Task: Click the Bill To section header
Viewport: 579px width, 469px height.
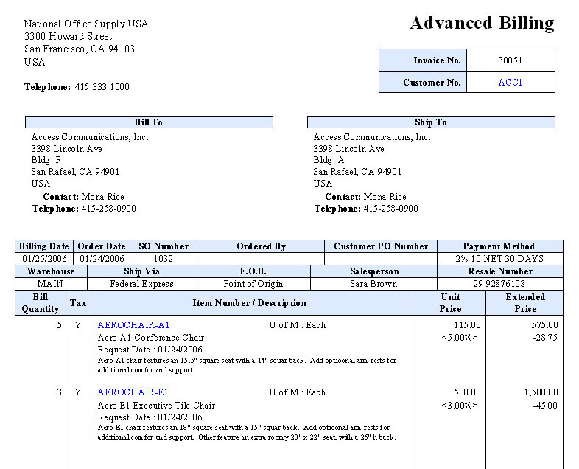Action: 148,122
